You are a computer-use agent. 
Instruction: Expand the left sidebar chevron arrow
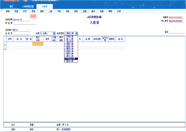point(2,10)
